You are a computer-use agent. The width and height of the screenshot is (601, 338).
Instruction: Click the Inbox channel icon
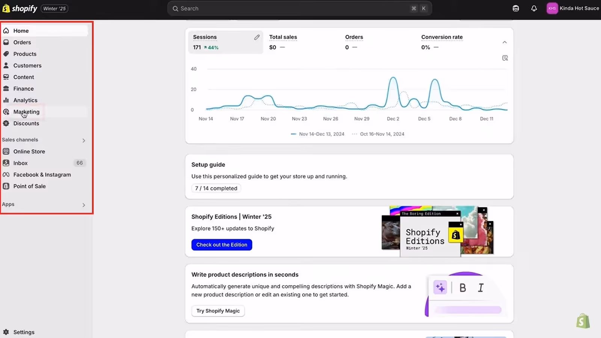point(6,163)
